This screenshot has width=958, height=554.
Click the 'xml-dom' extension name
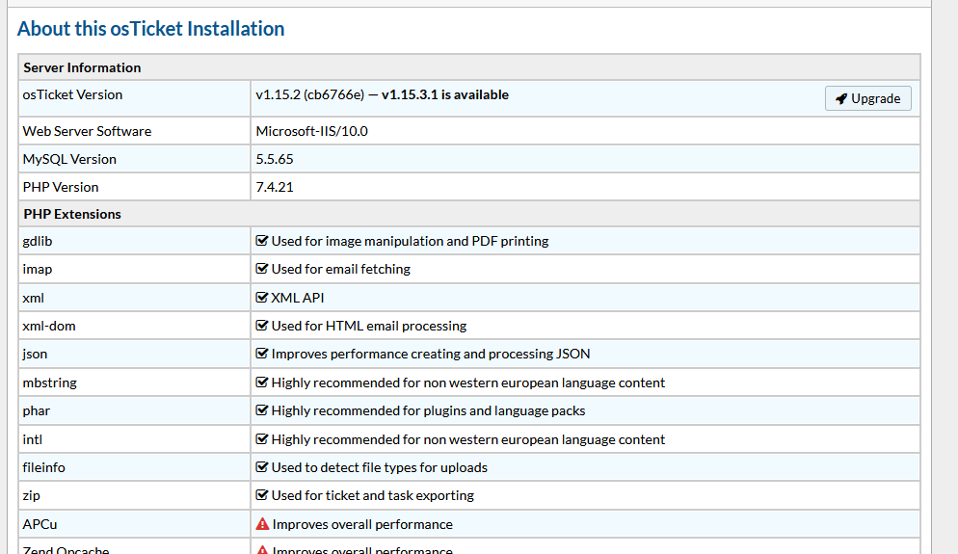click(x=49, y=327)
